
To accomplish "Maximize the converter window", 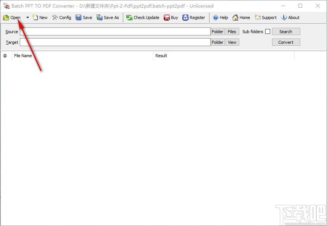I will 300,6.
